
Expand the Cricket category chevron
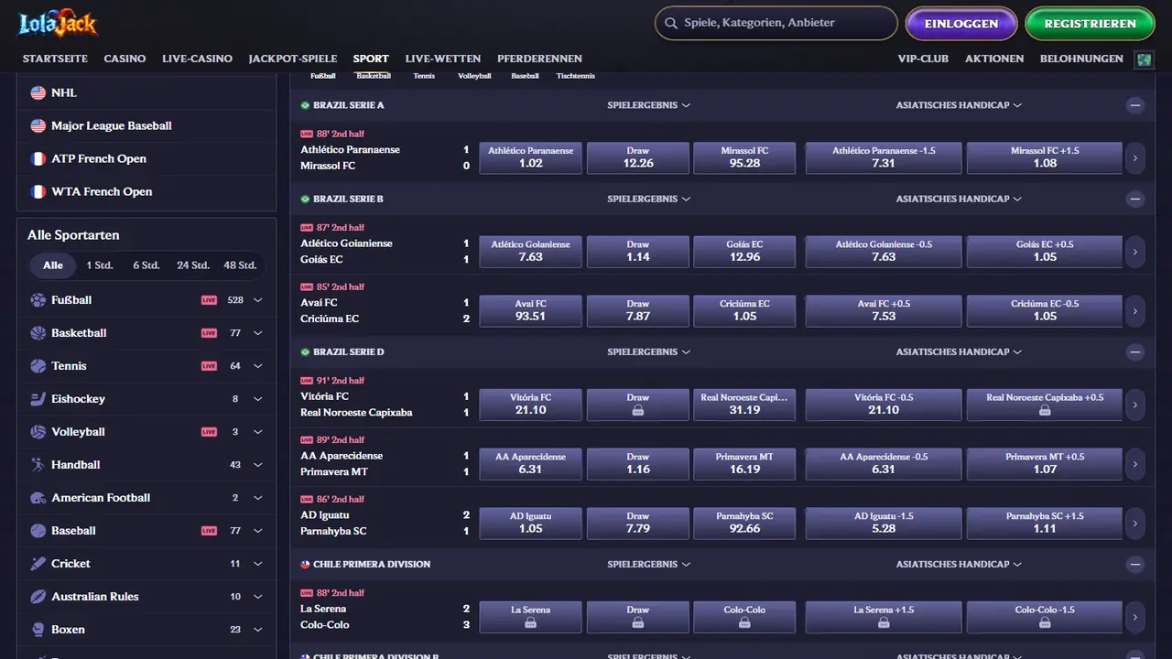258,564
